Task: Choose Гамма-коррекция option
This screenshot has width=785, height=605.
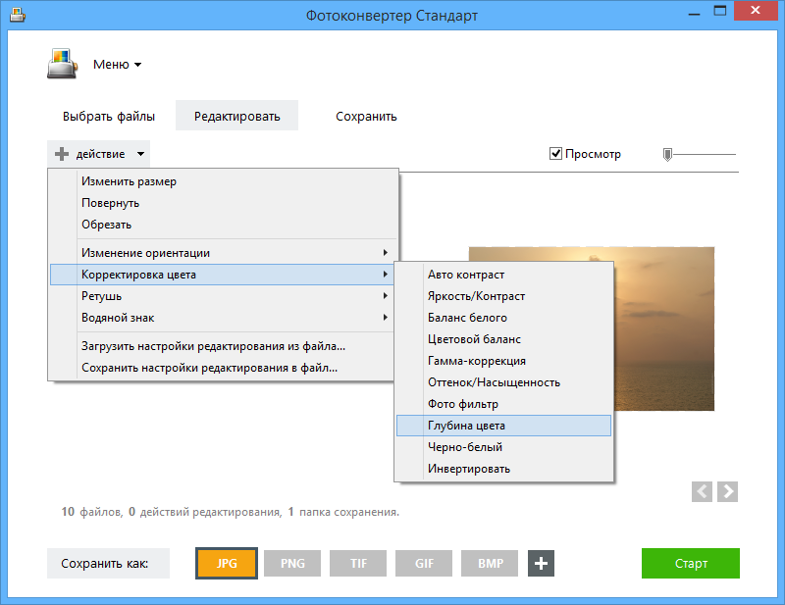Action: [x=503, y=360]
